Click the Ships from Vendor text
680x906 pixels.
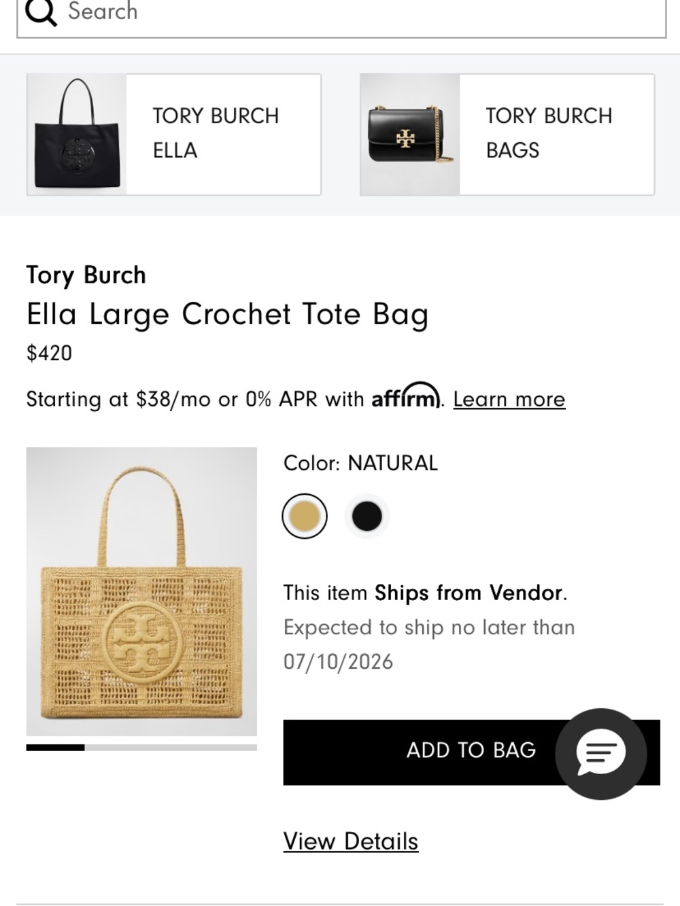[469, 593]
